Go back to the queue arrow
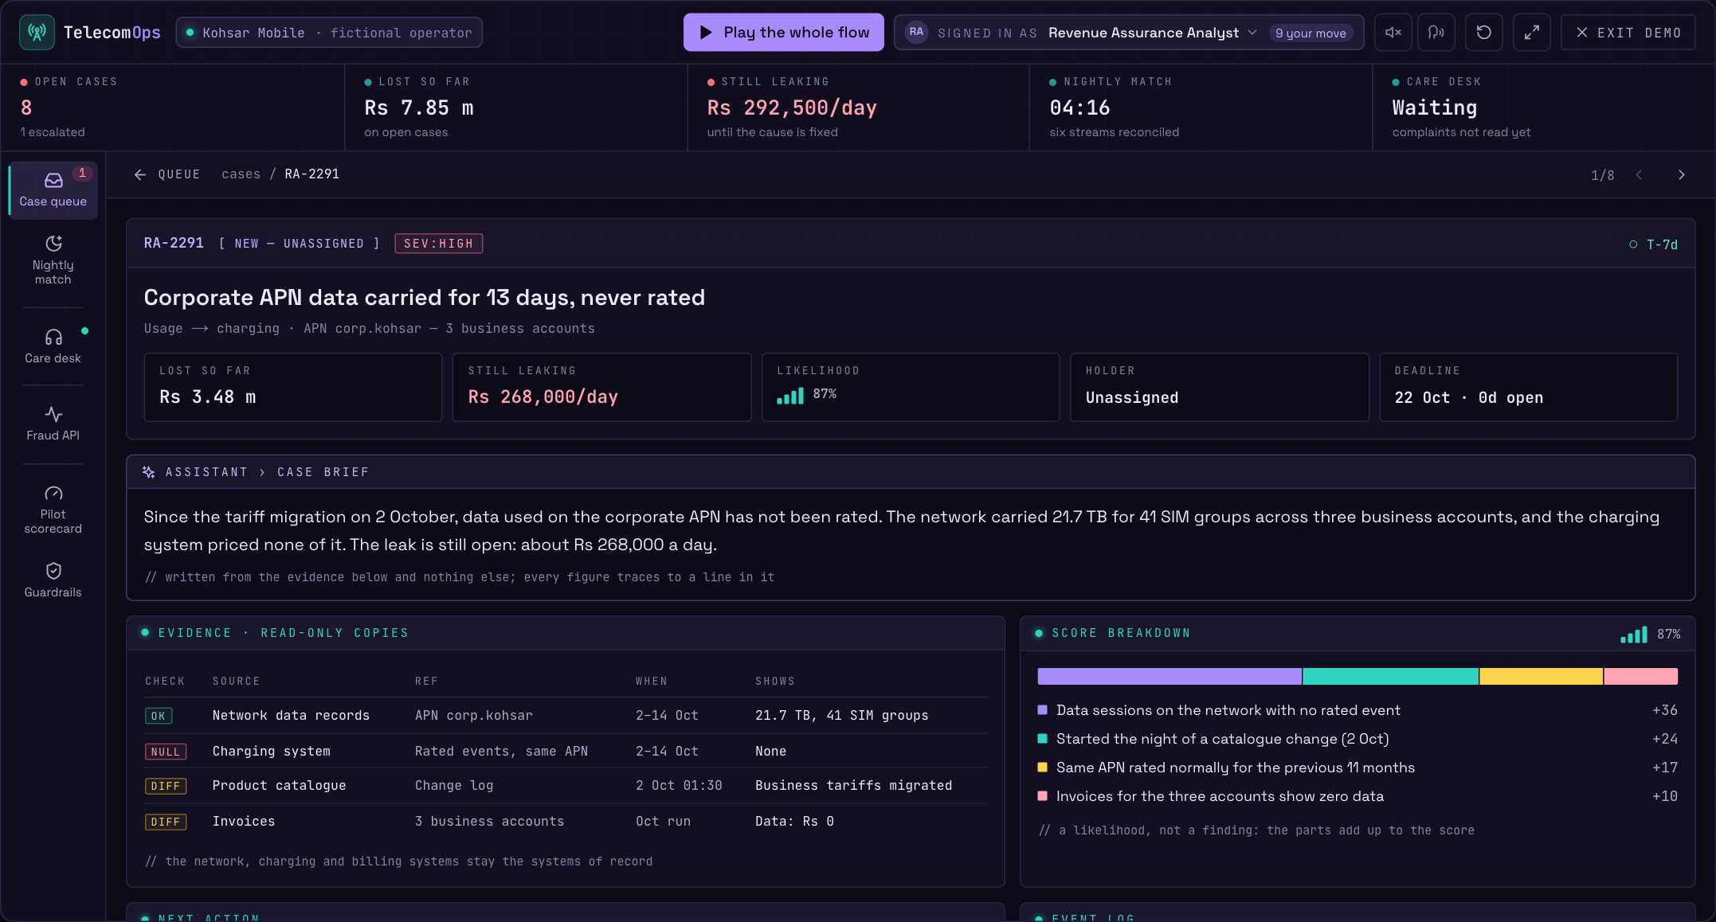This screenshot has height=922, width=1716. 140,174
